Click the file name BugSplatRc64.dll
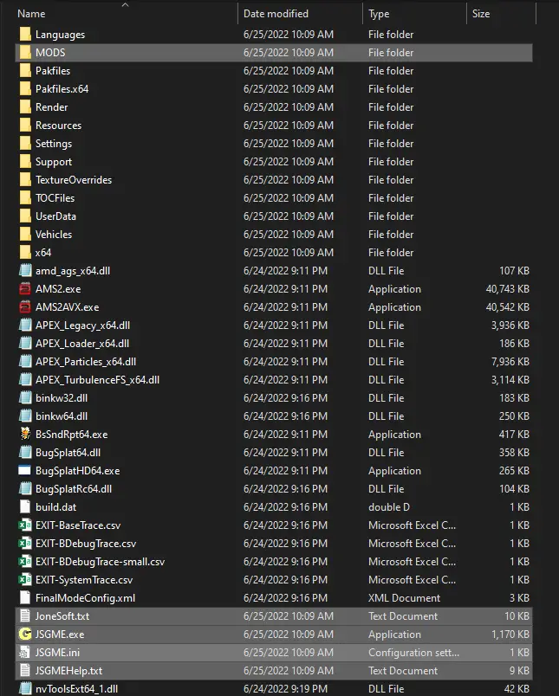 coord(74,489)
